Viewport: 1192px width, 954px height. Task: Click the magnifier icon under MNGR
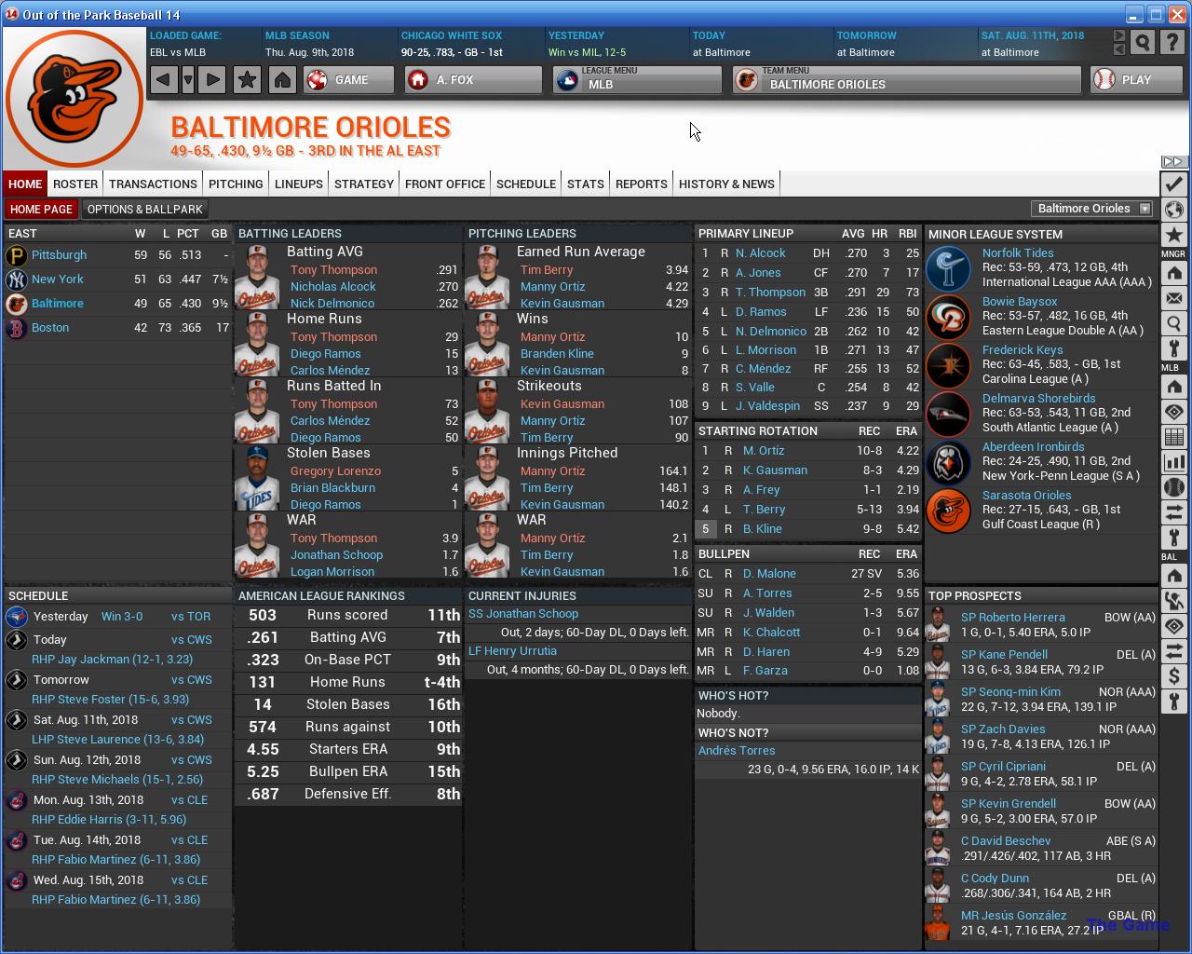click(x=1173, y=323)
